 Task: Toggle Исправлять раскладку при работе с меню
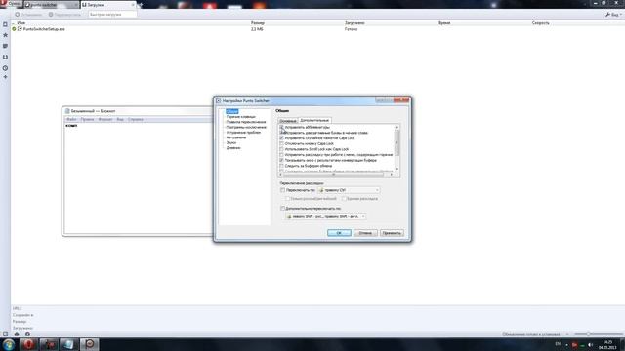tap(282, 155)
